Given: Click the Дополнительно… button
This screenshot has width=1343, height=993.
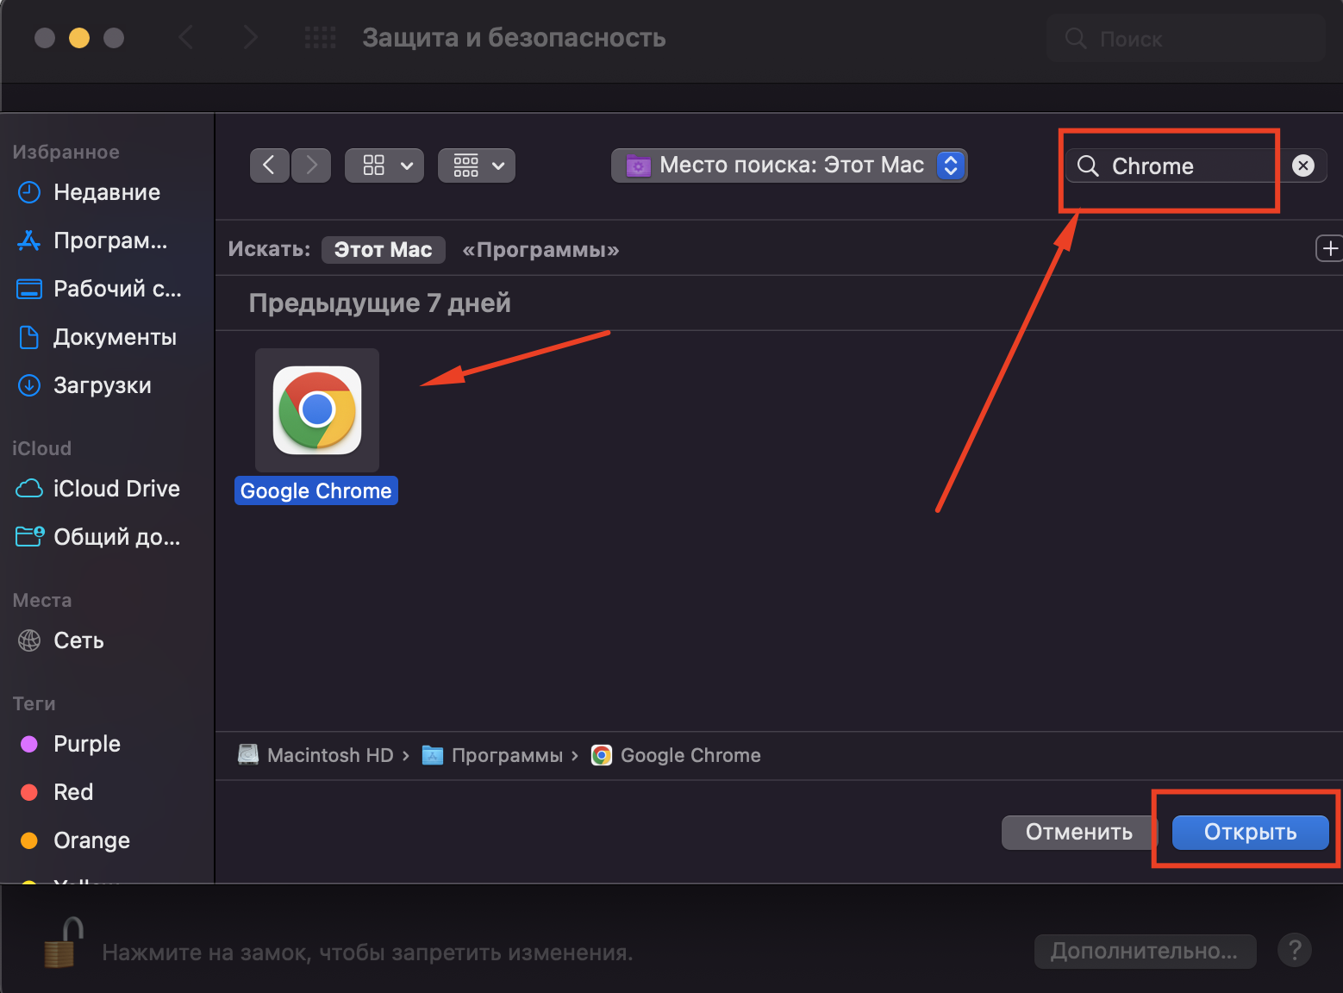Looking at the screenshot, I should click(1145, 951).
